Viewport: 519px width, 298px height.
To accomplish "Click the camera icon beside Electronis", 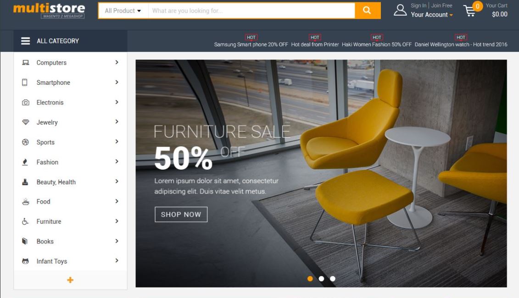I will click(x=26, y=103).
